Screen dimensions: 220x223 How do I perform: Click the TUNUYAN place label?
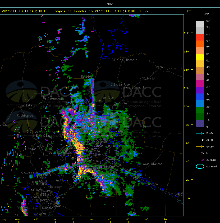(x=56, y=206)
